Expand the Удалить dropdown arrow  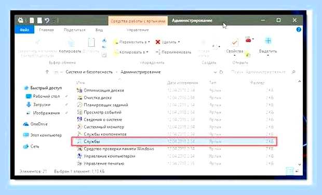pos(179,42)
